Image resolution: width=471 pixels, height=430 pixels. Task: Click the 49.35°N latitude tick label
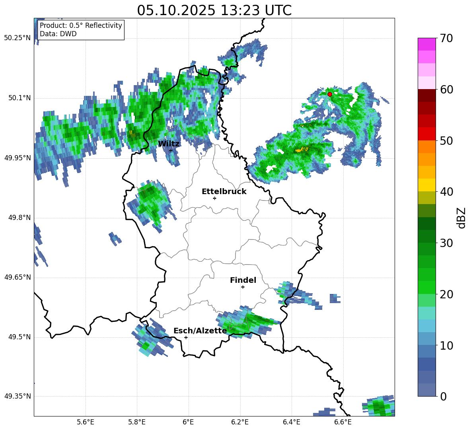tap(17, 396)
